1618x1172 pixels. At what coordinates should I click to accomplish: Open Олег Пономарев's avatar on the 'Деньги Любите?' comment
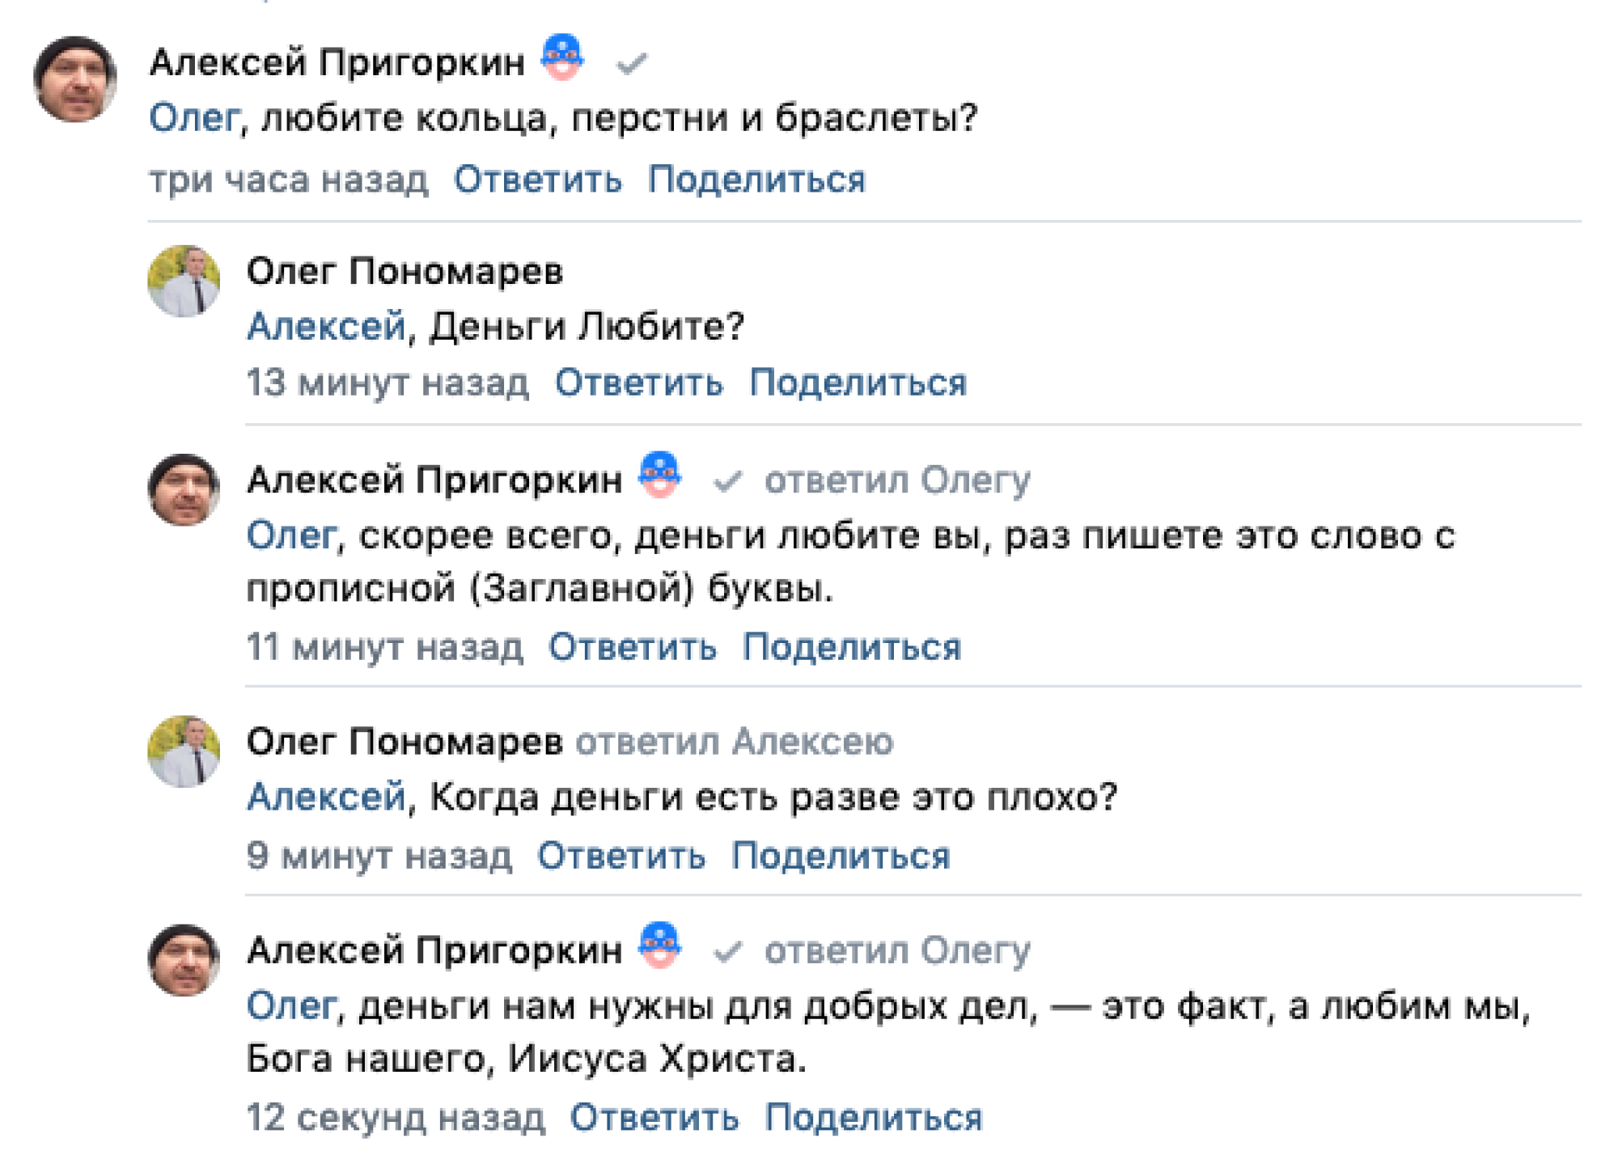point(184,281)
